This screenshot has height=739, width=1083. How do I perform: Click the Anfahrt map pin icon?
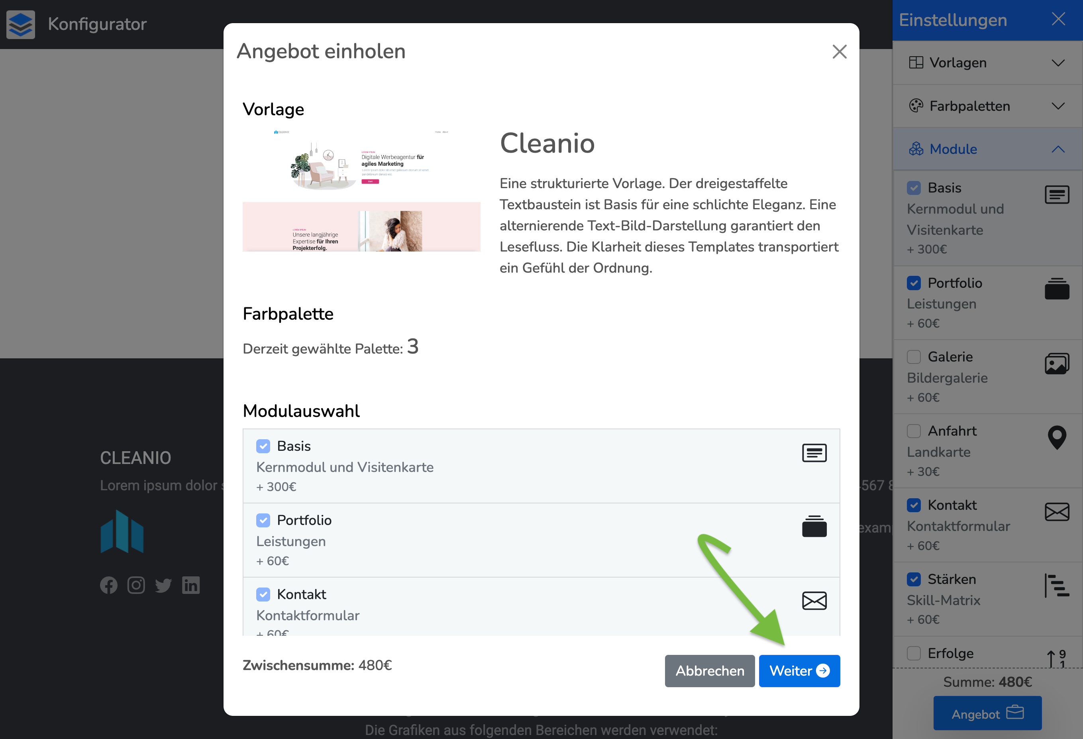point(1056,437)
